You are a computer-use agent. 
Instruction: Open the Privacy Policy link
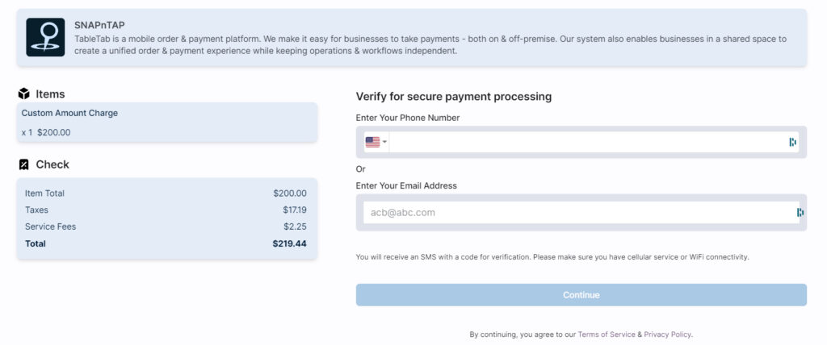coord(667,335)
